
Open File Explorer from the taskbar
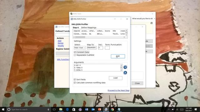pyautogui.click(x=61, y=109)
